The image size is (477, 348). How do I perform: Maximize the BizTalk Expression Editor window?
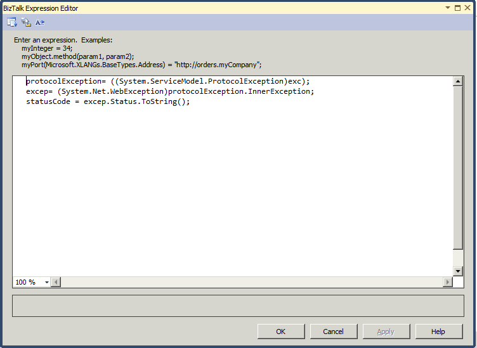457,8
